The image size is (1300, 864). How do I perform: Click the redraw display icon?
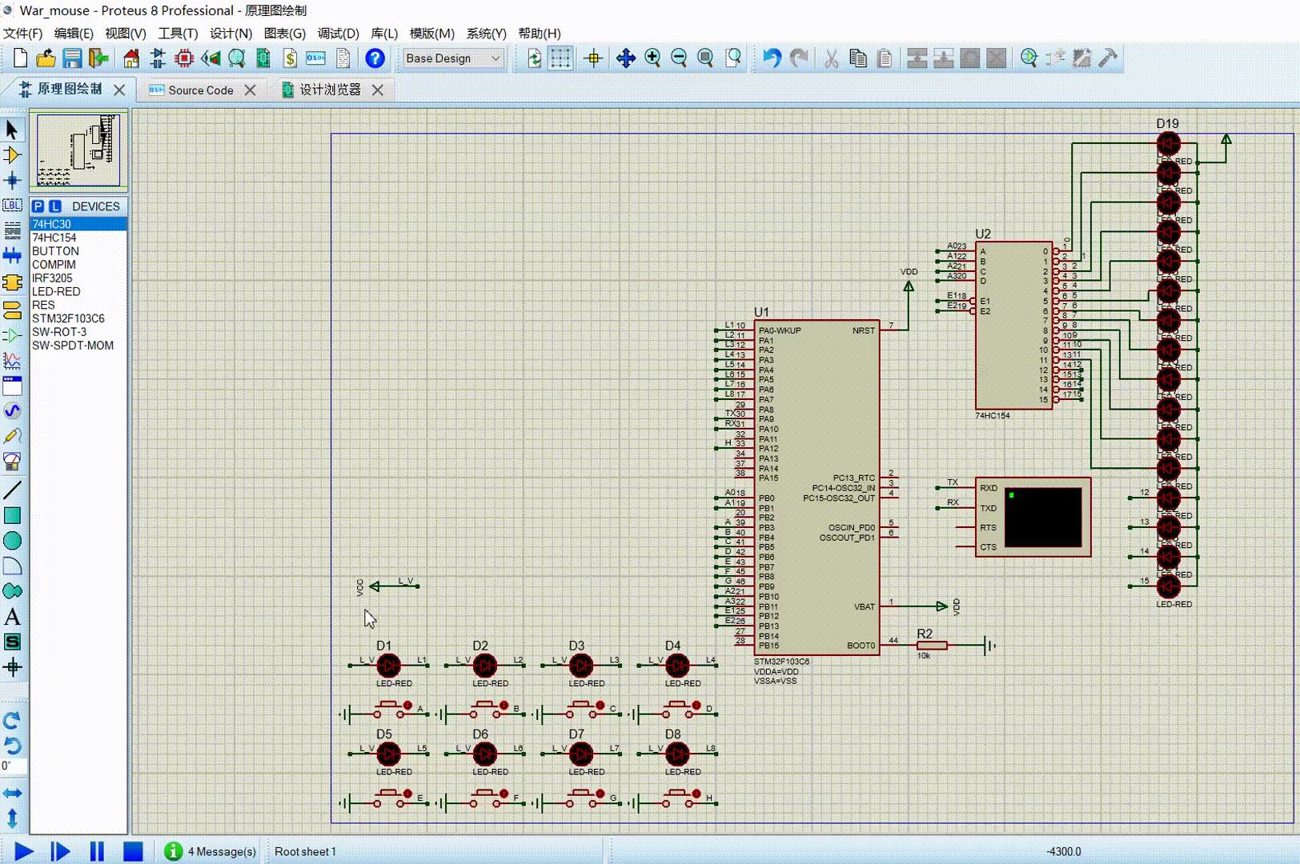pos(534,58)
